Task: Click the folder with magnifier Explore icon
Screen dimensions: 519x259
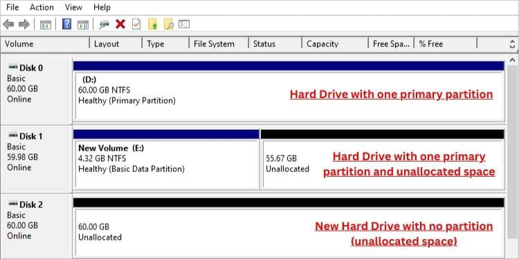Action: pos(169,24)
